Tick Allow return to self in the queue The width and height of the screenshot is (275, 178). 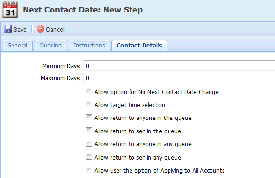coord(89,131)
